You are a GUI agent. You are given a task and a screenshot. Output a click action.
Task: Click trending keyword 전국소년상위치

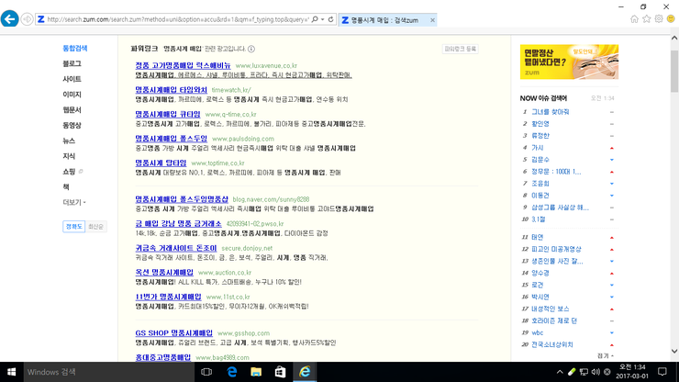552,344
